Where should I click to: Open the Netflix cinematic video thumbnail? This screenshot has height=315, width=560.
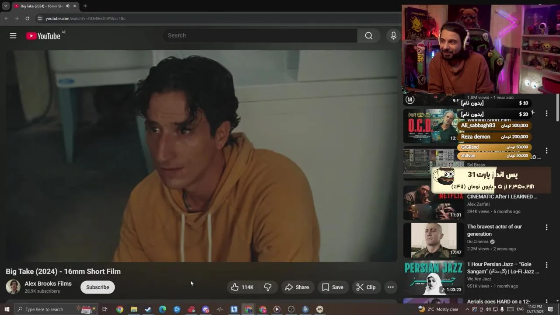point(433,203)
